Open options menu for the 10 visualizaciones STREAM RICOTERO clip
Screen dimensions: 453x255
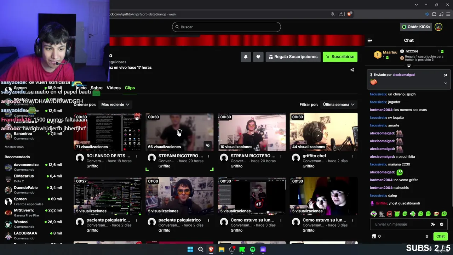coord(281,156)
